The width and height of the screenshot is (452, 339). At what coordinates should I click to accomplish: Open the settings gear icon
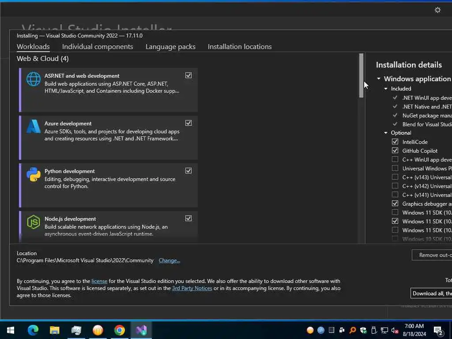click(437, 10)
